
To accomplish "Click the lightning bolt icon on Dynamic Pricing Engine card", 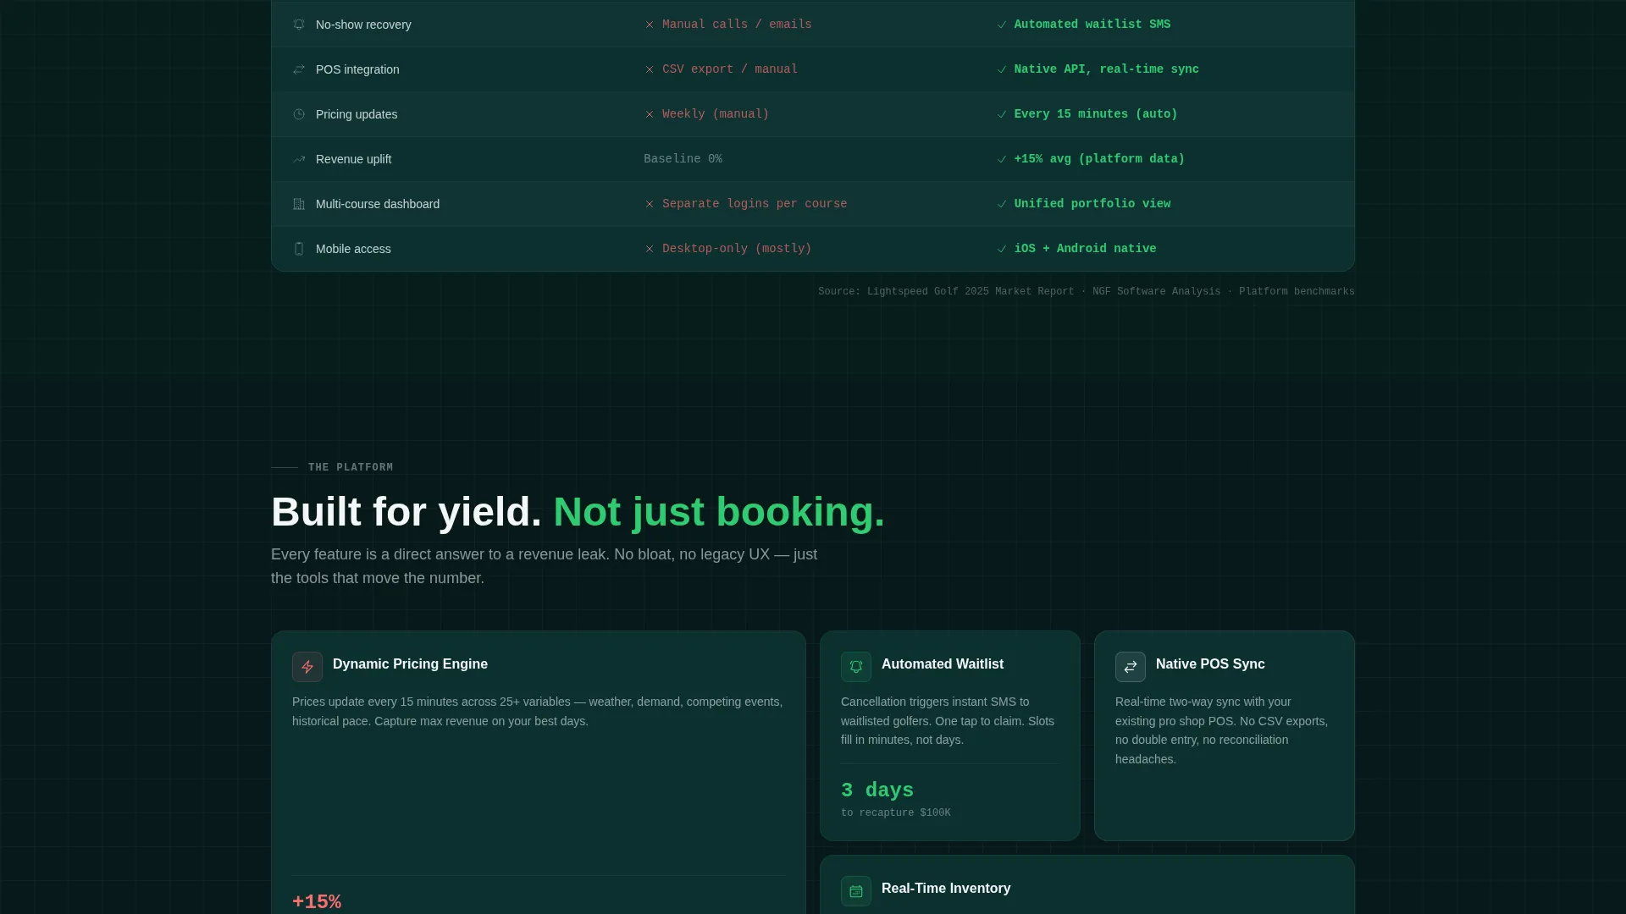I will click(x=307, y=667).
